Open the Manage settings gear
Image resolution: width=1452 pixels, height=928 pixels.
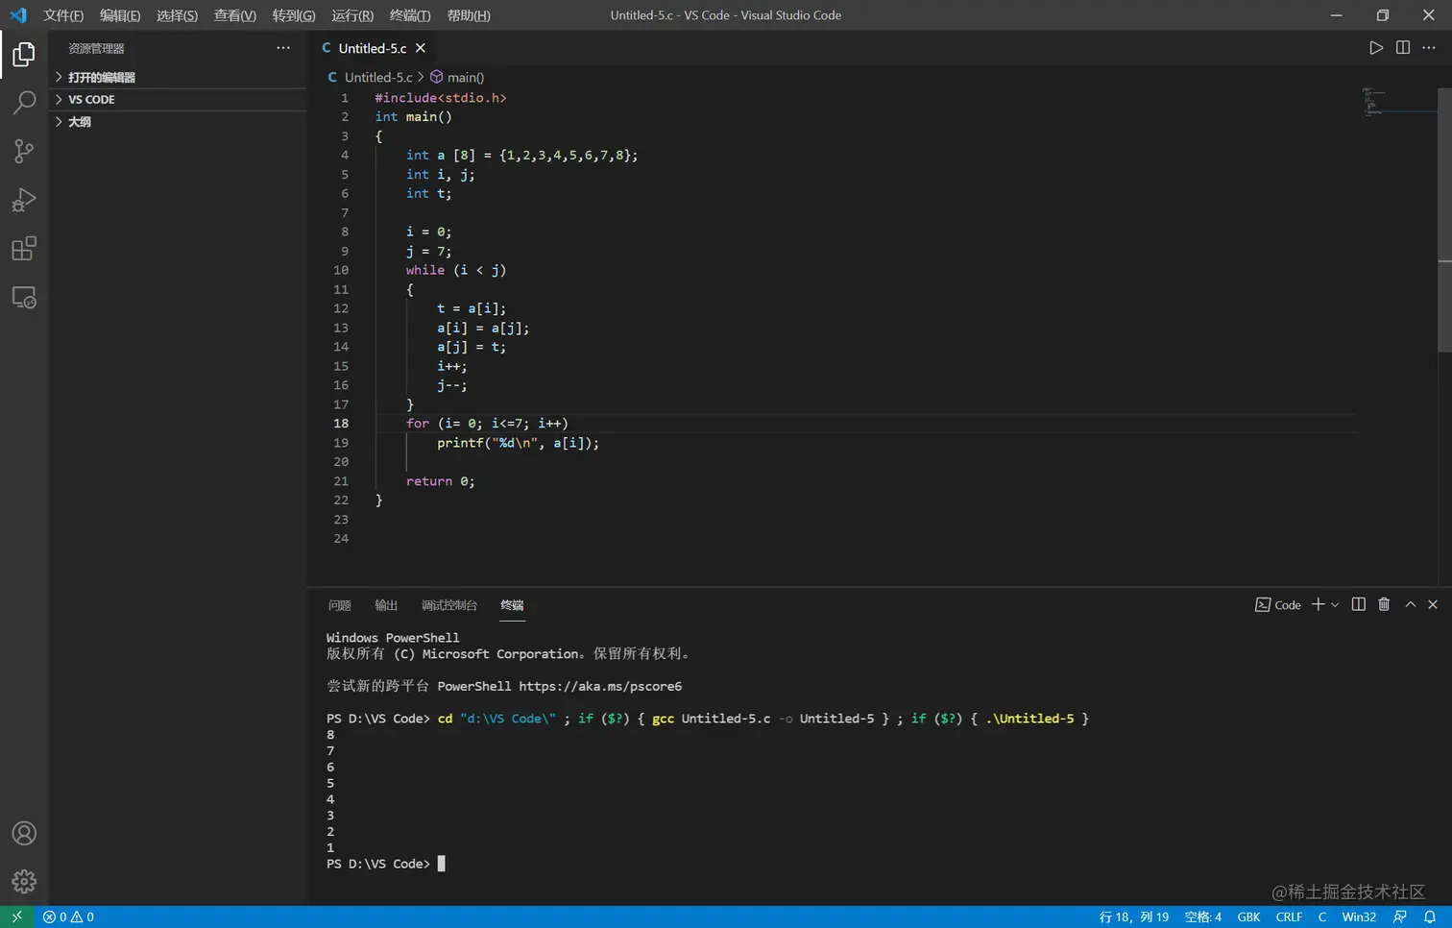[24, 881]
